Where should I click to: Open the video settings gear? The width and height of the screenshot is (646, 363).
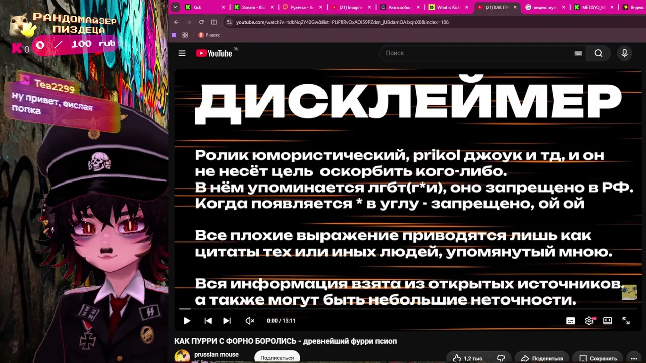589,321
